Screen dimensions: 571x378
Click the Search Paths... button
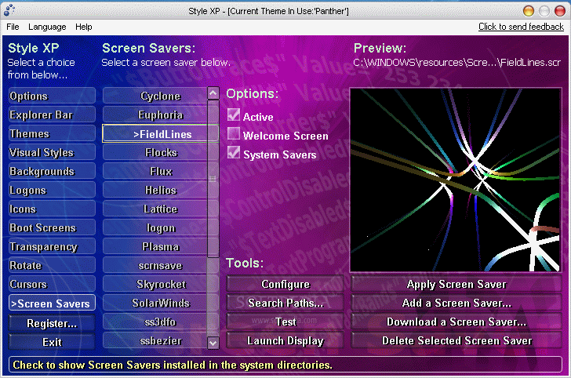(285, 303)
